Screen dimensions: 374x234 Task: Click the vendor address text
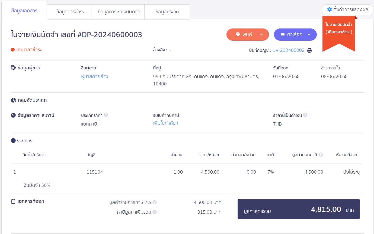[x=206, y=80]
